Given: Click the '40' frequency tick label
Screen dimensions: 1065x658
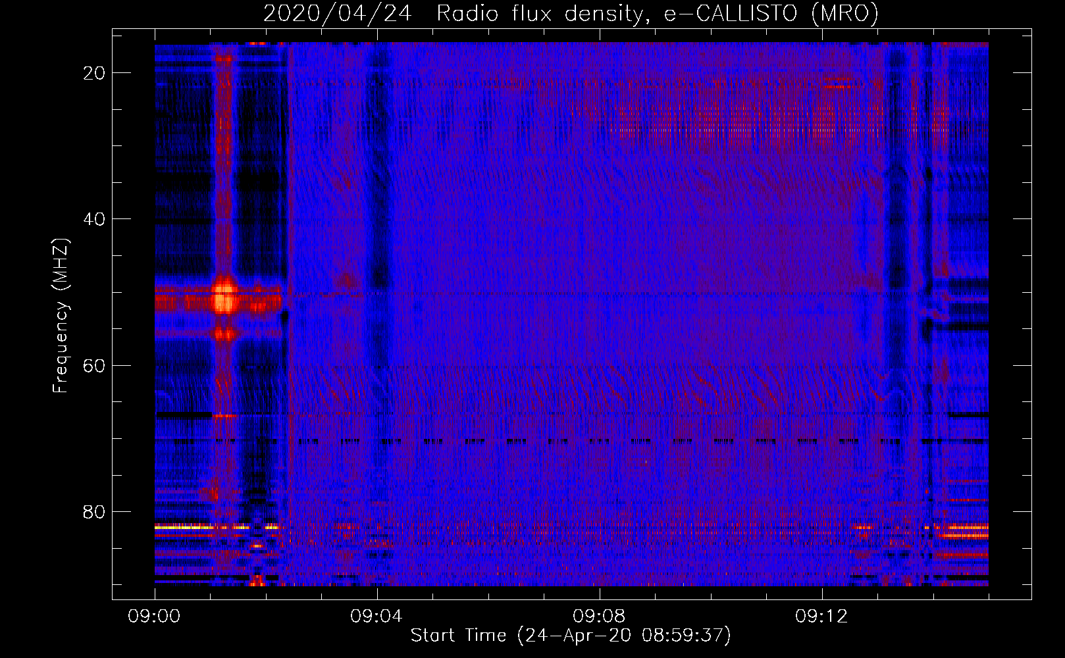Looking at the screenshot, I should pos(95,219).
